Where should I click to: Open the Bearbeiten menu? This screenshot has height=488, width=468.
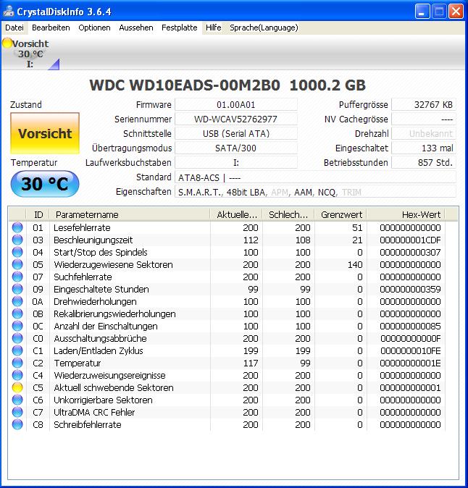[x=51, y=28]
